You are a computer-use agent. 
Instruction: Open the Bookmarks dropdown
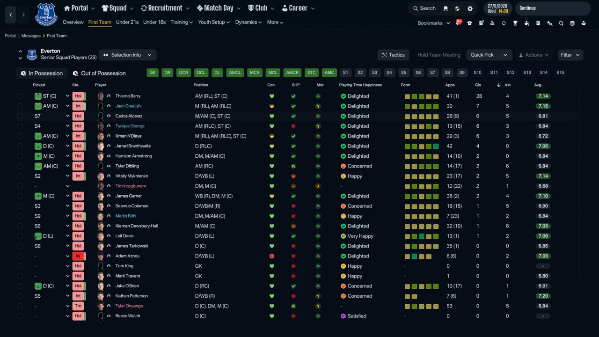point(434,23)
